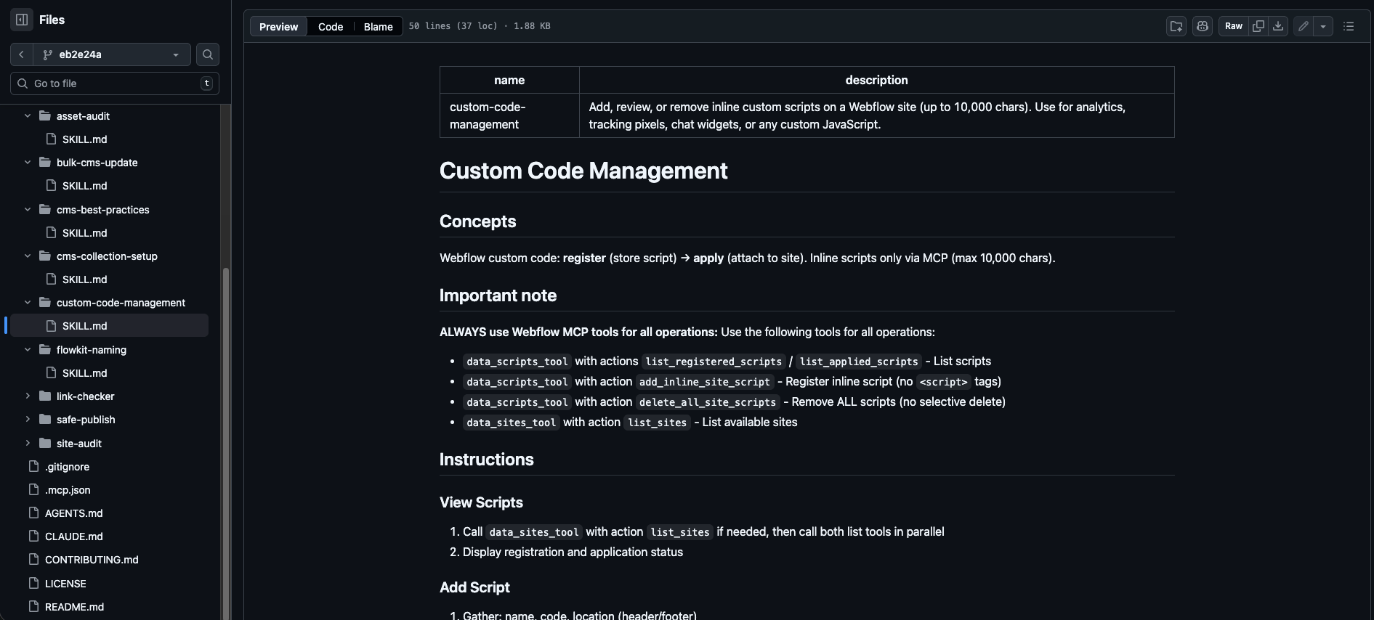
Task: Click the README.md file icon
Action: click(x=33, y=606)
